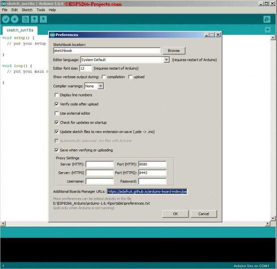This screenshot has width=277, height=269.
Task: Toggle Update sketch files to new extension
Action: coord(57,132)
